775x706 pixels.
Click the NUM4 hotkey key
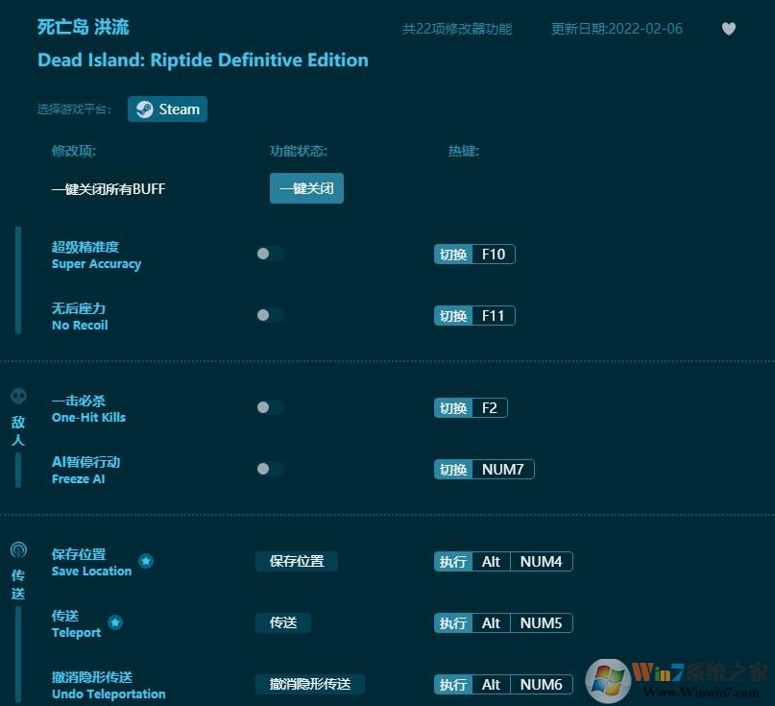542,562
